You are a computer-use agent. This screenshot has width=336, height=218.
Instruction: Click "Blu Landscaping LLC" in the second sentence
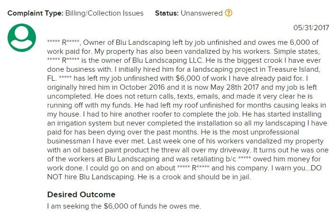[176, 59]
